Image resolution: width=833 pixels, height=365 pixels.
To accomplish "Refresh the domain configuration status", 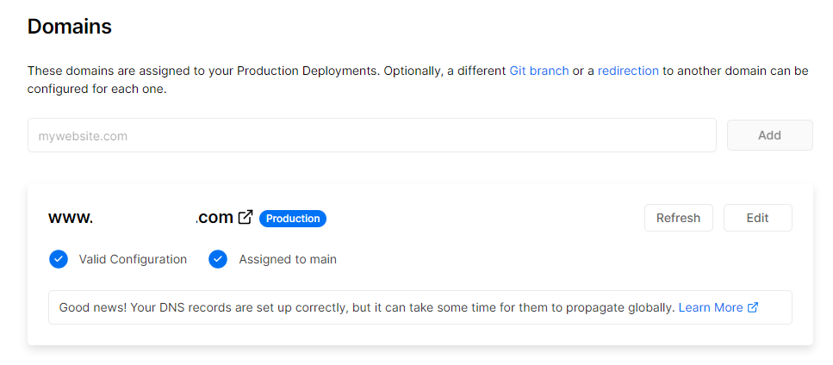I will coord(679,218).
